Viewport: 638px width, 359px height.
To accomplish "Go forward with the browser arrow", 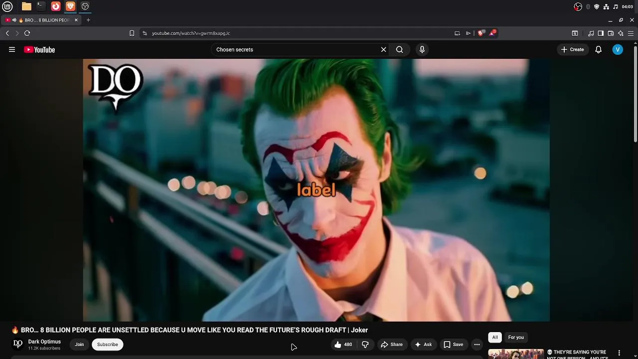I will (17, 33).
